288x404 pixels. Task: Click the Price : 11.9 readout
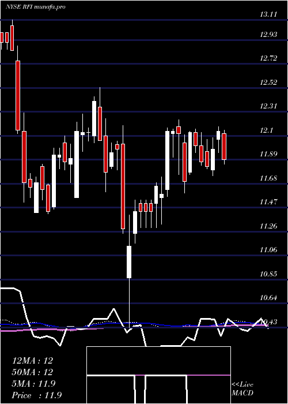(37, 395)
